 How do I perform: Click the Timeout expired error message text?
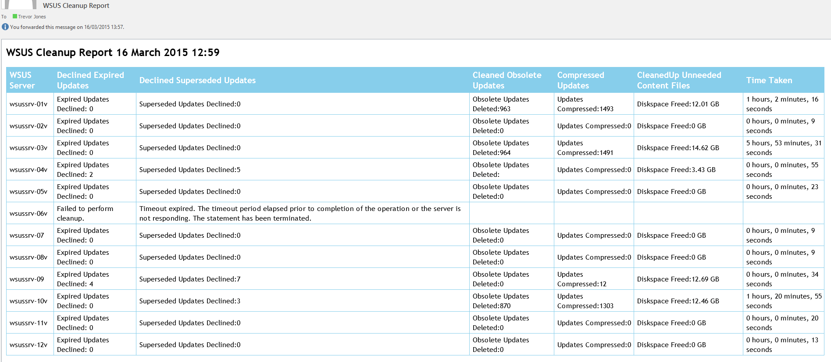coord(300,213)
